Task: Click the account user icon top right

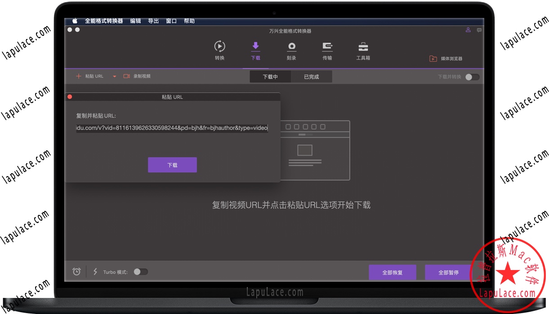Action: [468, 30]
